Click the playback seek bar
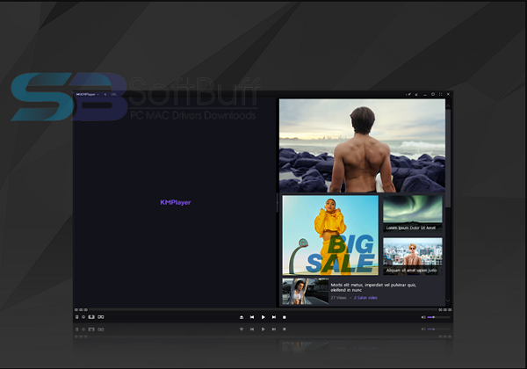Screen dimensions: 527x369 [x=263, y=309]
